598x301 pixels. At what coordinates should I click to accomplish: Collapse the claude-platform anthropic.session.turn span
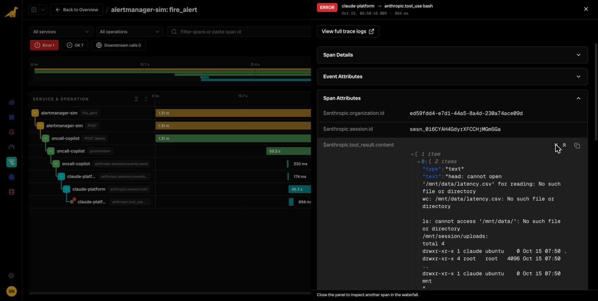66,189
